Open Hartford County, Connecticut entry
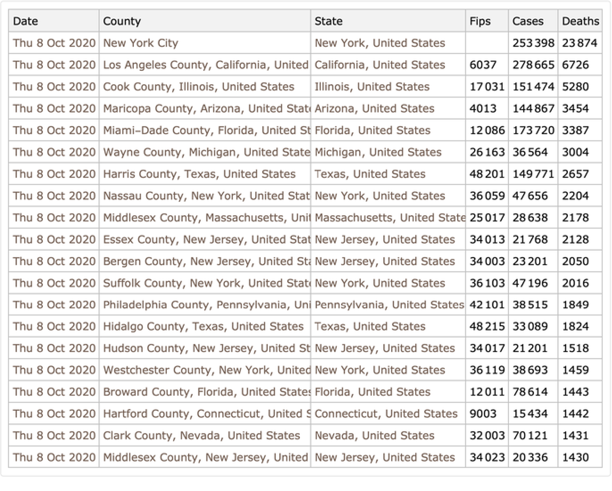This screenshot has width=612, height=491. point(205,413)
